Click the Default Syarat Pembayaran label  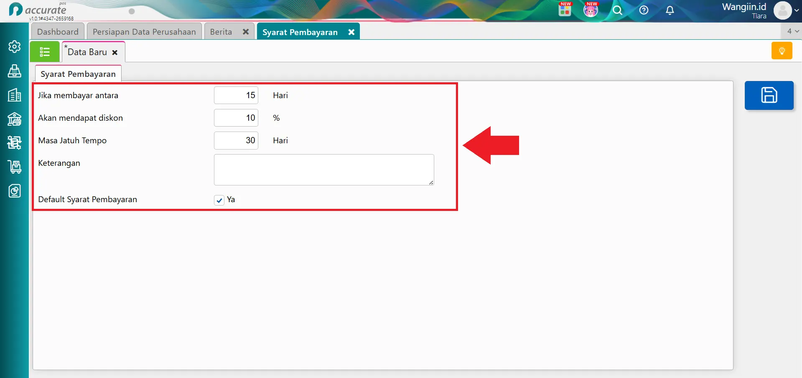(87, 199)
